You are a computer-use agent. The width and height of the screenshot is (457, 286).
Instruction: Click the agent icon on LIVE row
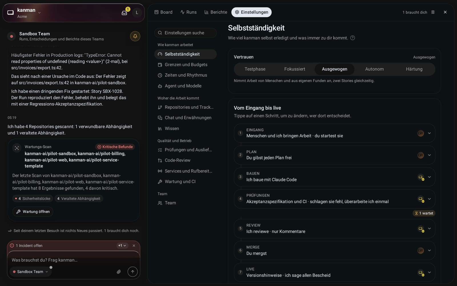tap(421, 273)
